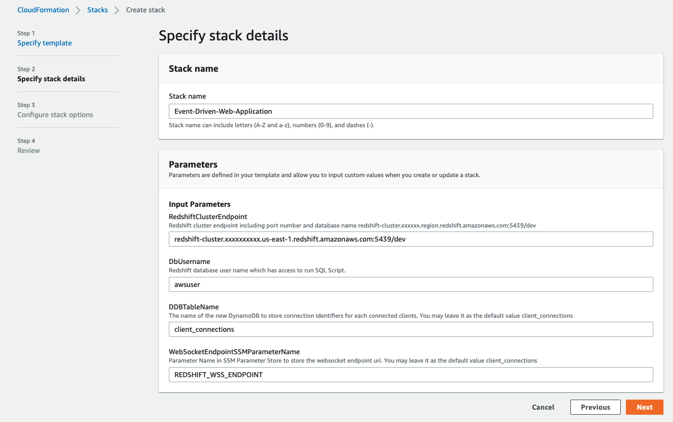Open the Specify template step link
The width and height of the screenshot is (673, 422).
44,43
